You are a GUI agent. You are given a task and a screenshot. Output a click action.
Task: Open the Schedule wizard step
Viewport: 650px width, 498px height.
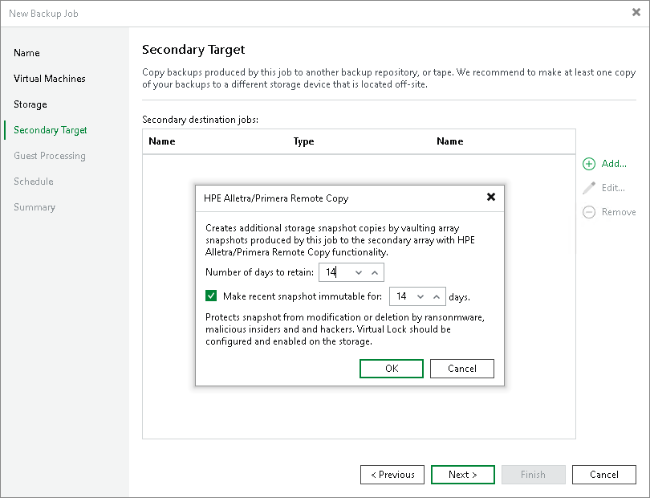tap(33, 182)
